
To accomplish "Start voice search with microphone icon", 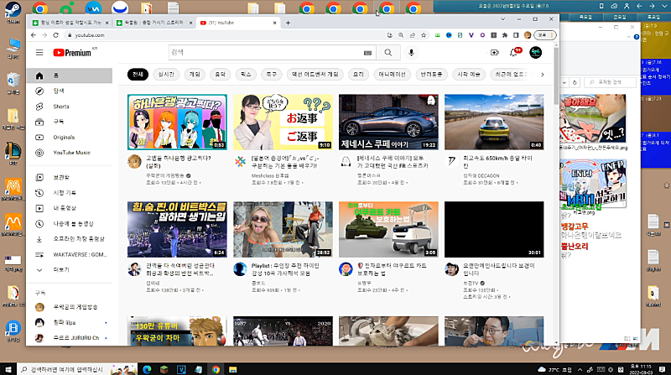I will tap(411, 52).
